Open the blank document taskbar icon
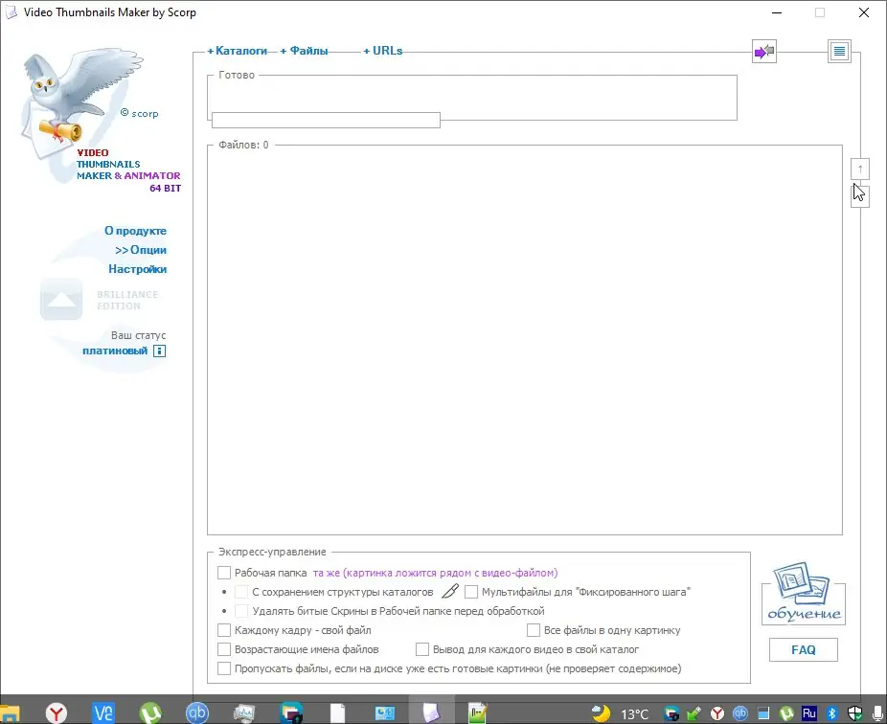887x724 pixels. (x=338, y=713)
